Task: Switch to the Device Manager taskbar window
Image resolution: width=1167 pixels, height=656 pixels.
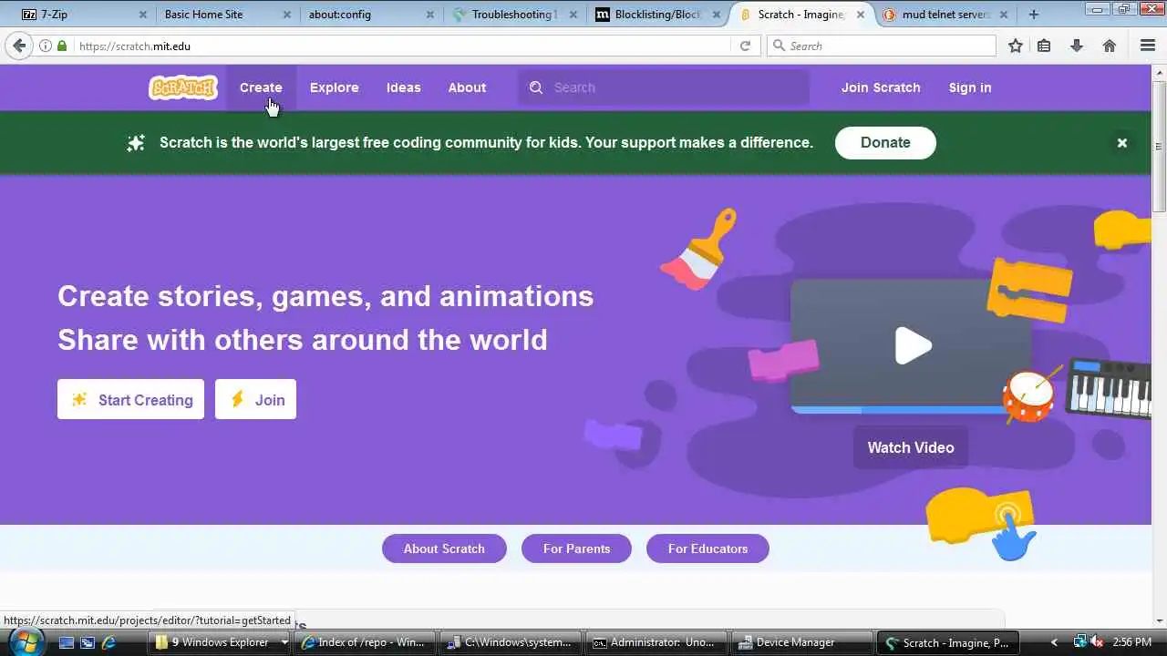Action: (x=800, y=642)
